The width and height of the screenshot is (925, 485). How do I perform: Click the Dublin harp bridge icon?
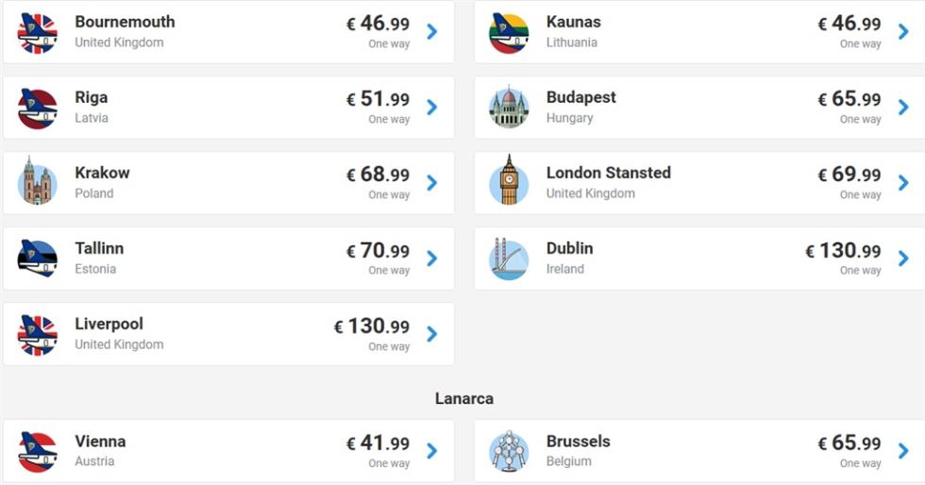(x=509, y=259)
